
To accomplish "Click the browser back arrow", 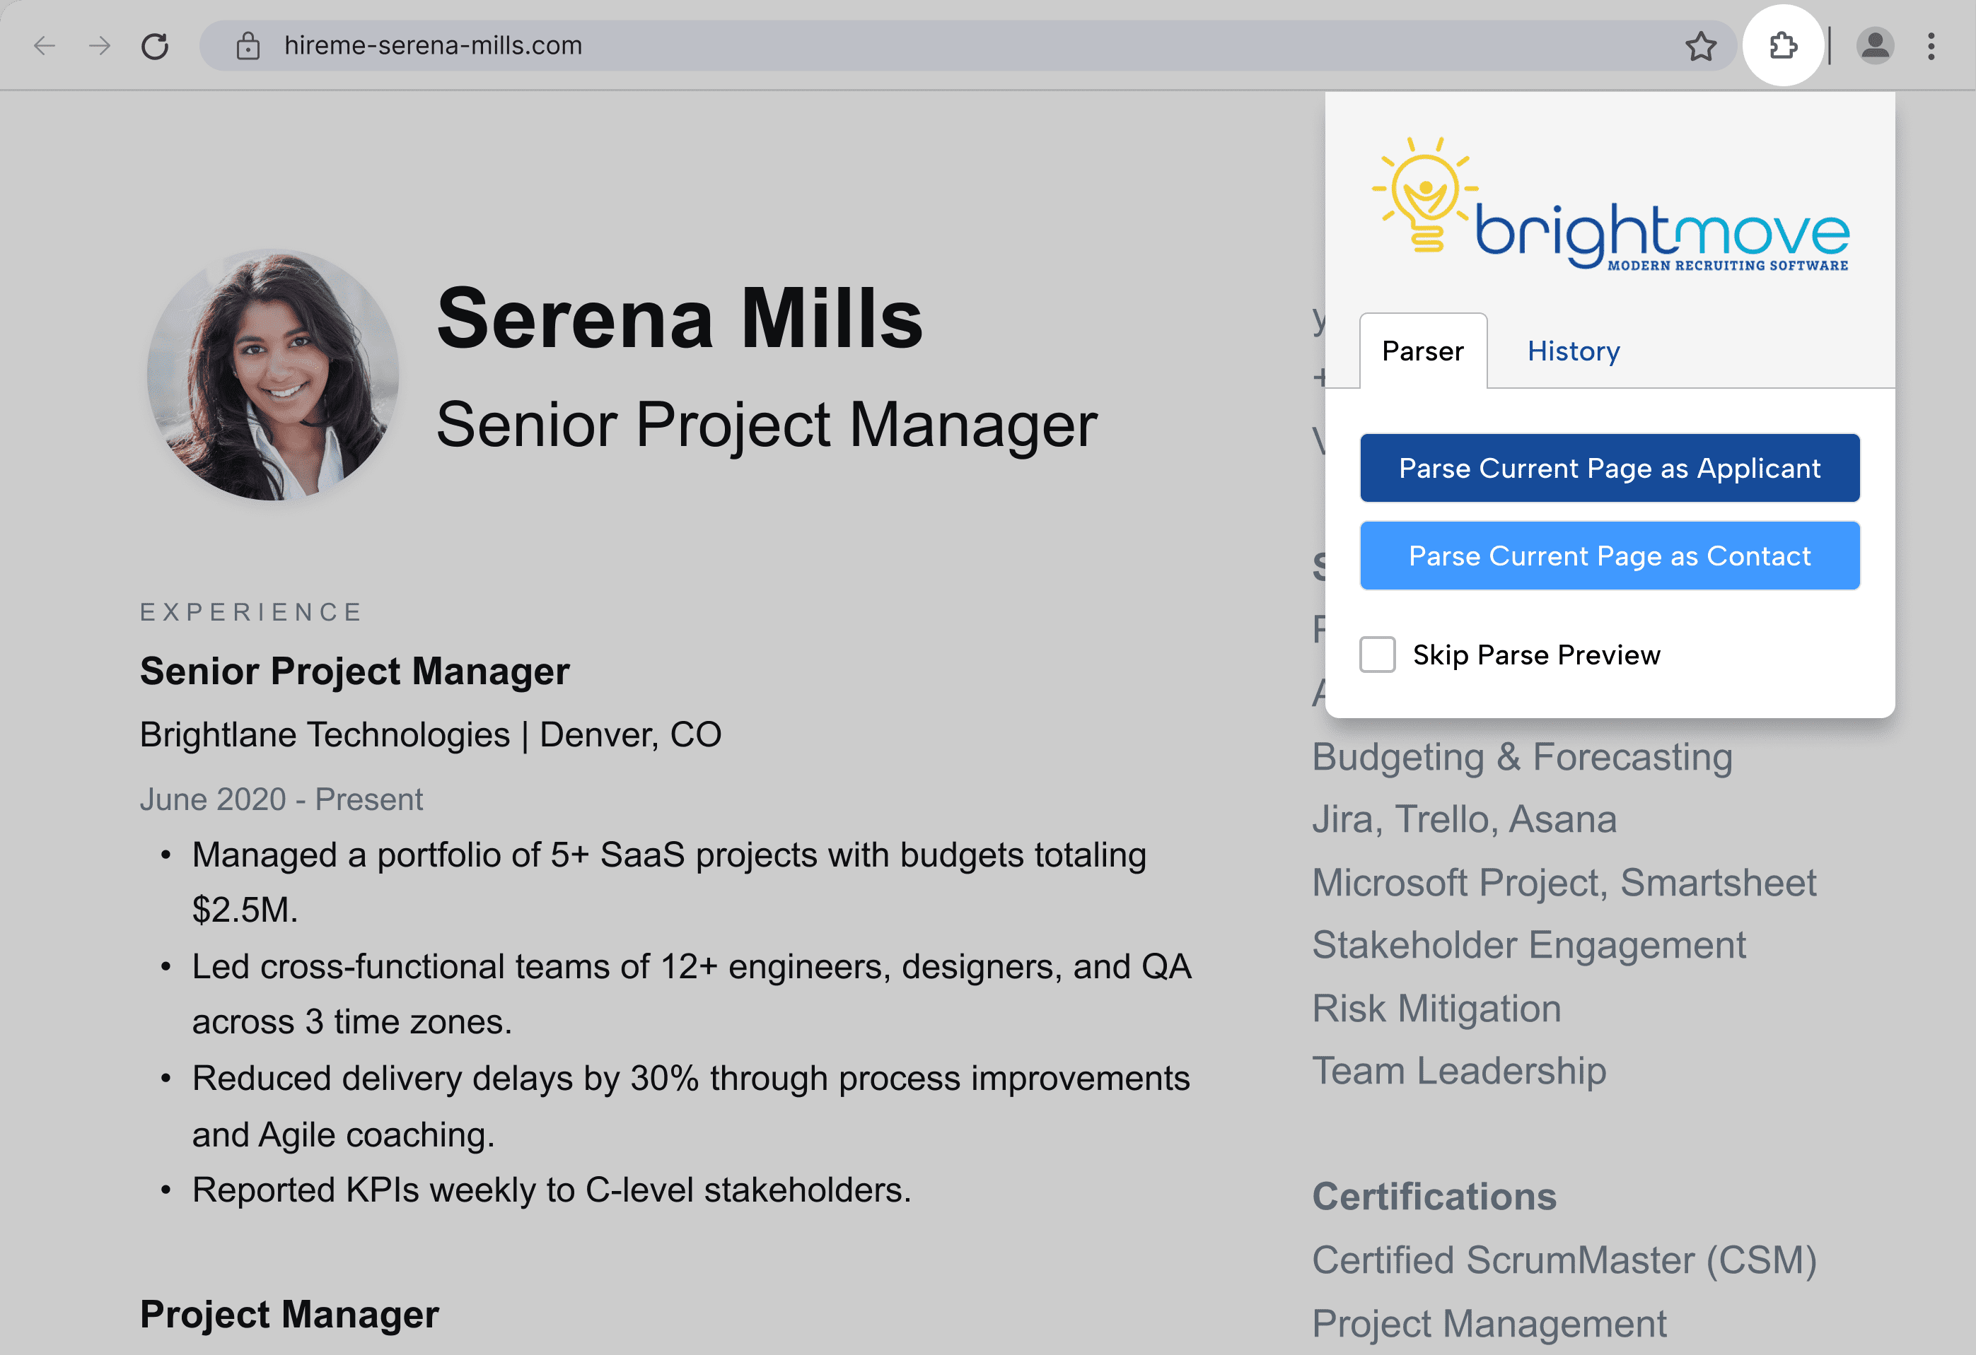I will pos(45,46).
